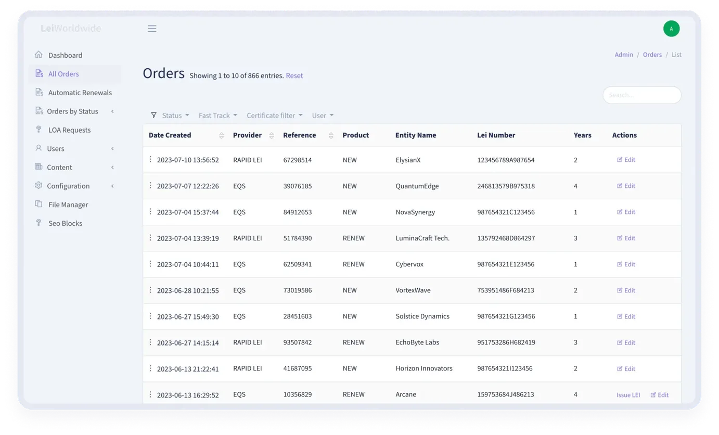719x435 pixels.
Task: Open the Fast Track dropdown filter
Action: (x=217, y=116)
